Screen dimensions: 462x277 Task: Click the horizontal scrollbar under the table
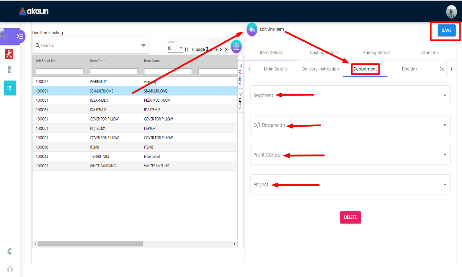(90, 244)
